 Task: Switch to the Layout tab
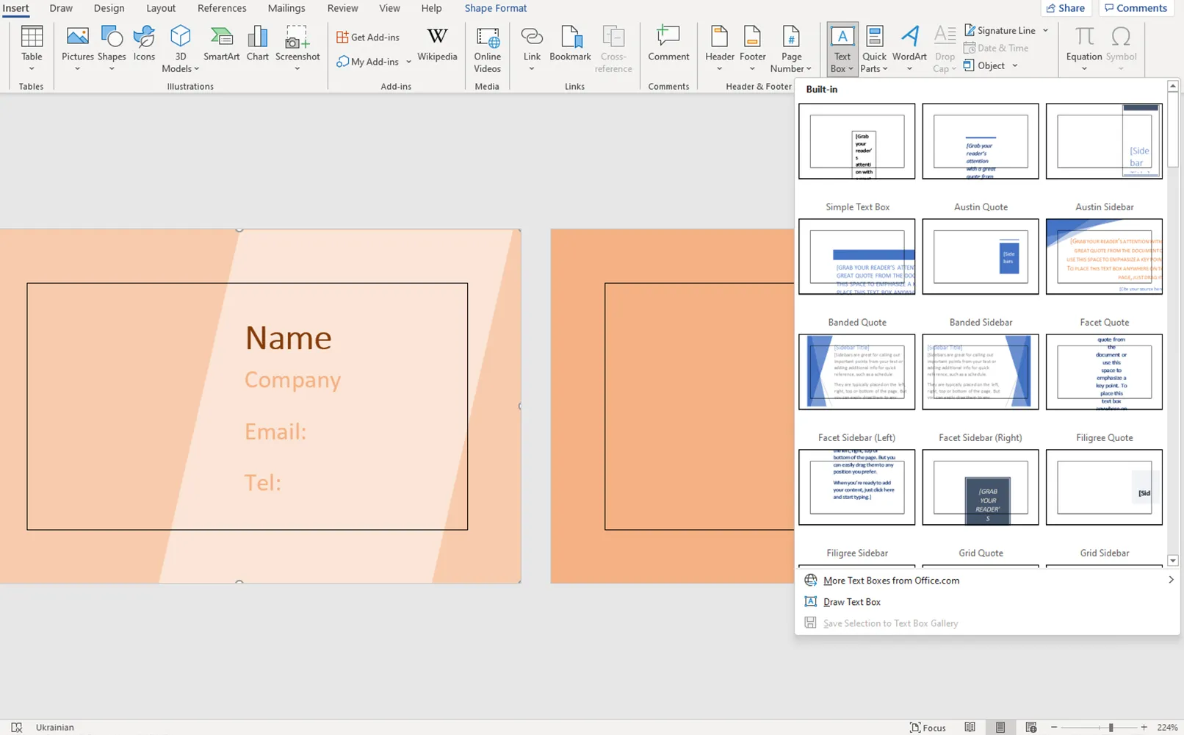pos(161,8)
